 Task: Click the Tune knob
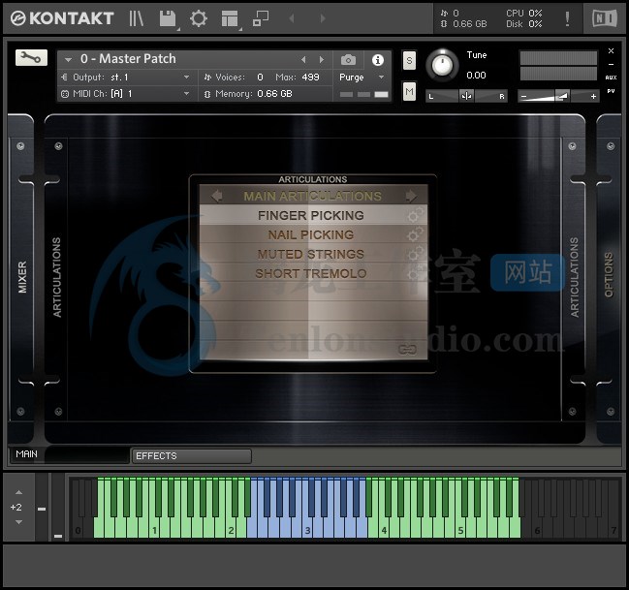pos(442,65)
